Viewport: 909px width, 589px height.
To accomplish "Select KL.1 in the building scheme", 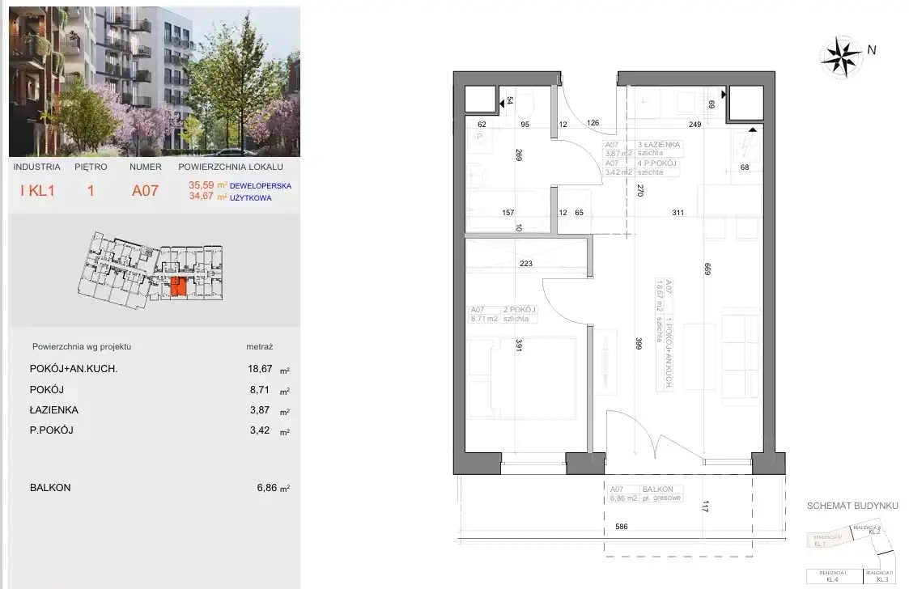I will pyautogui.click(x=822, y=541).
